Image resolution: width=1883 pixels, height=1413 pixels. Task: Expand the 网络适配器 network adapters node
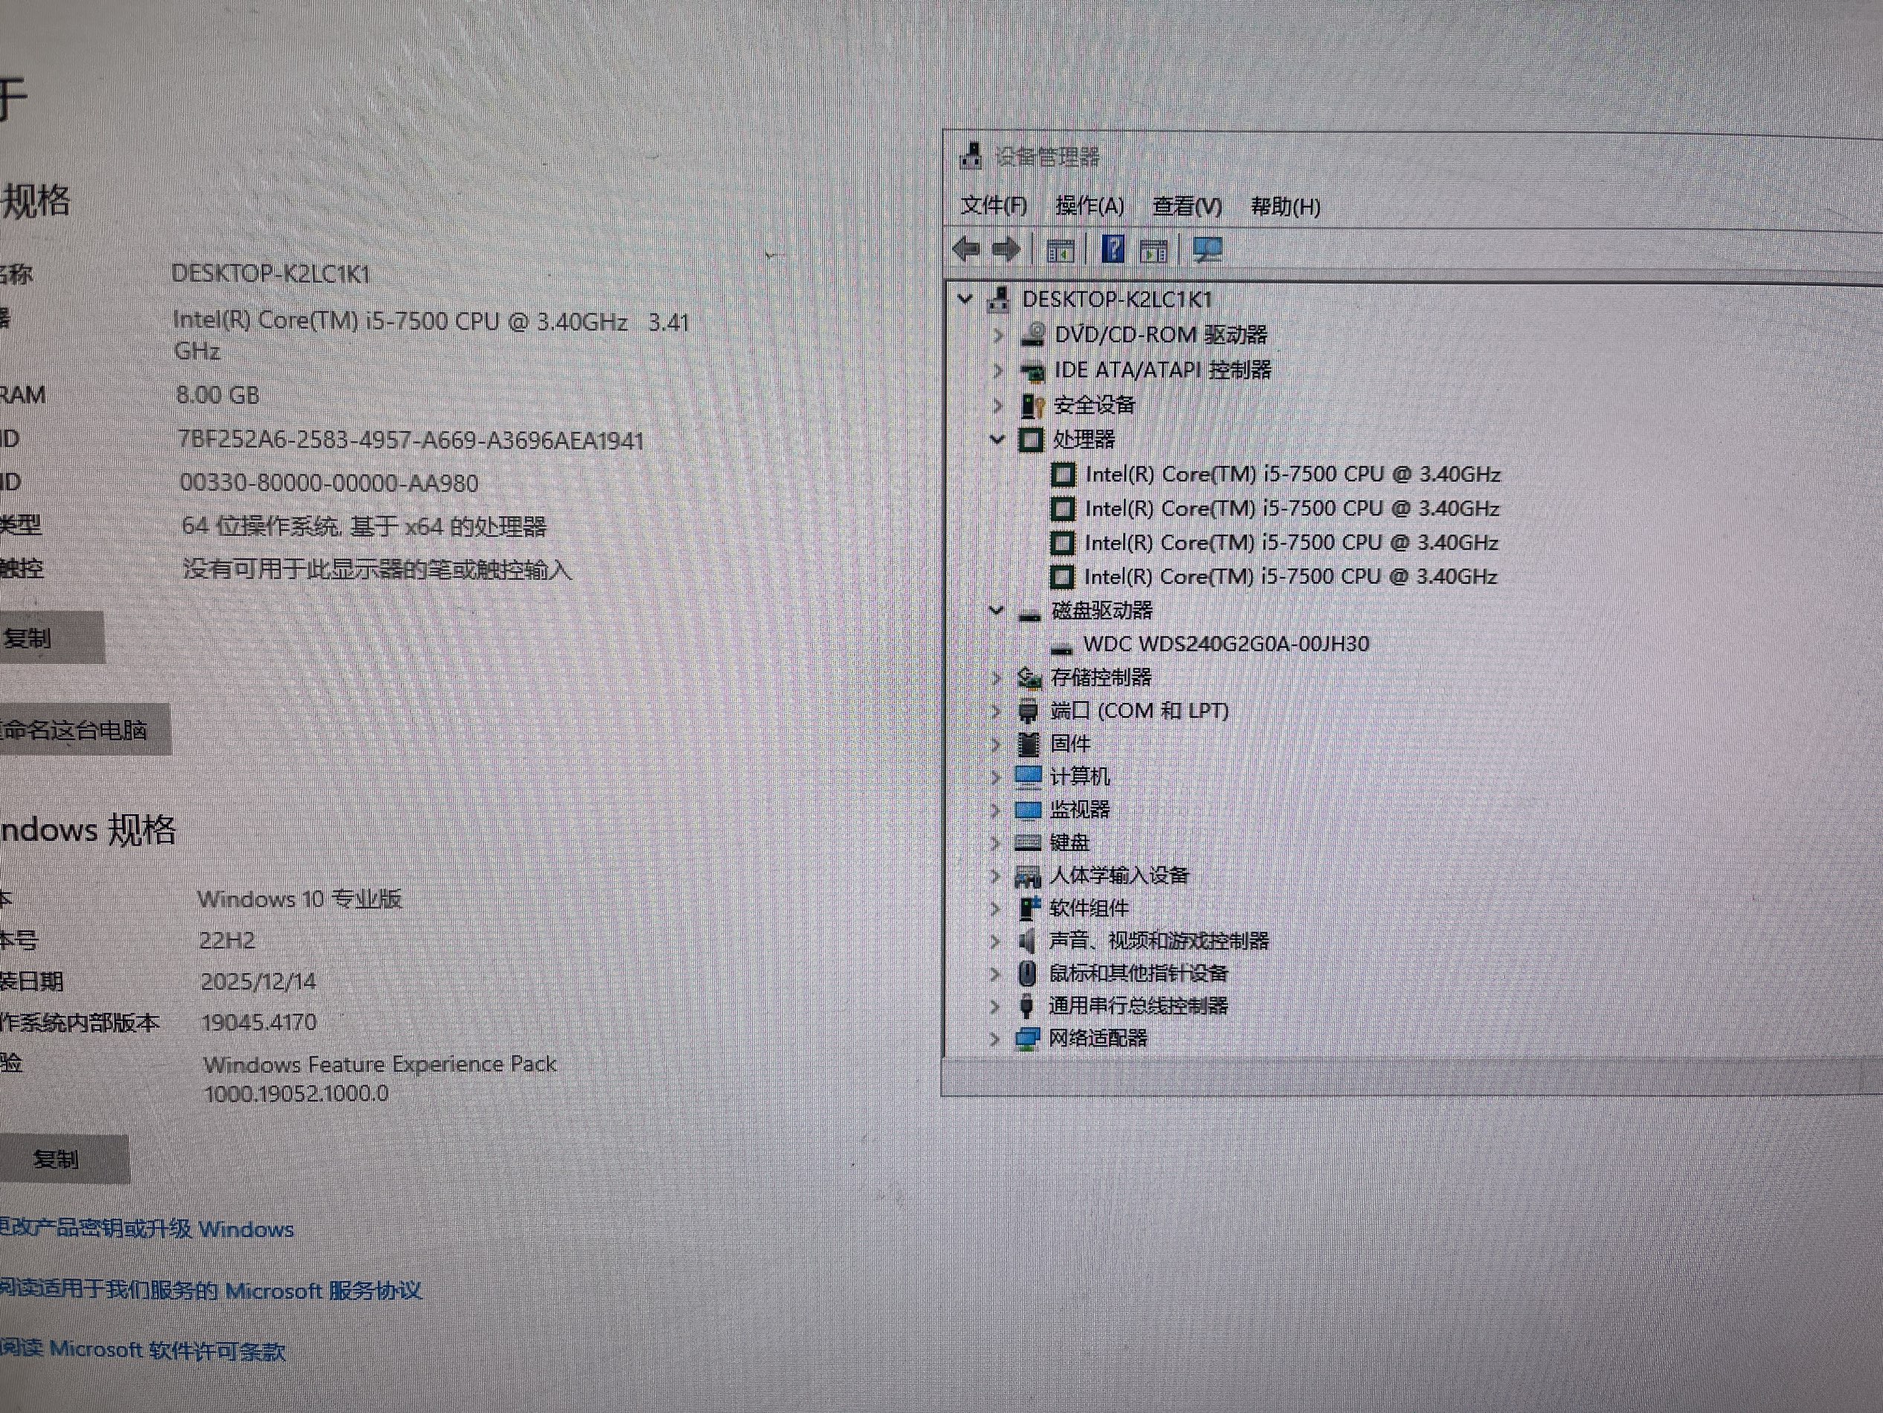pos(994,1038)
